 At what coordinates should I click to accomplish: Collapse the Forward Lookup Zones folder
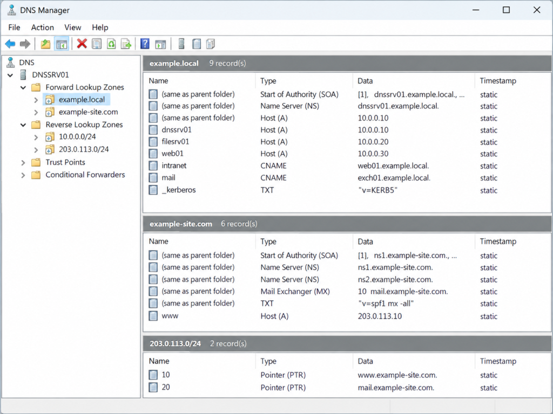coord(23,87)
